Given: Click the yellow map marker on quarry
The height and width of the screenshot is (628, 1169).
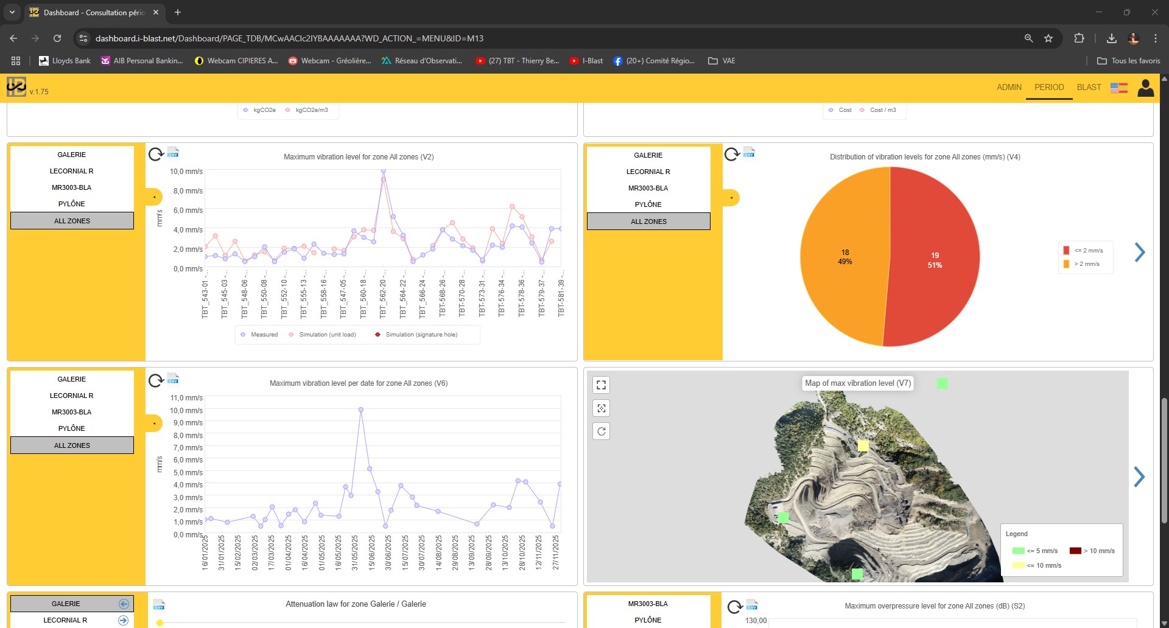Looking at the screenshot, I should click(863, 446).
